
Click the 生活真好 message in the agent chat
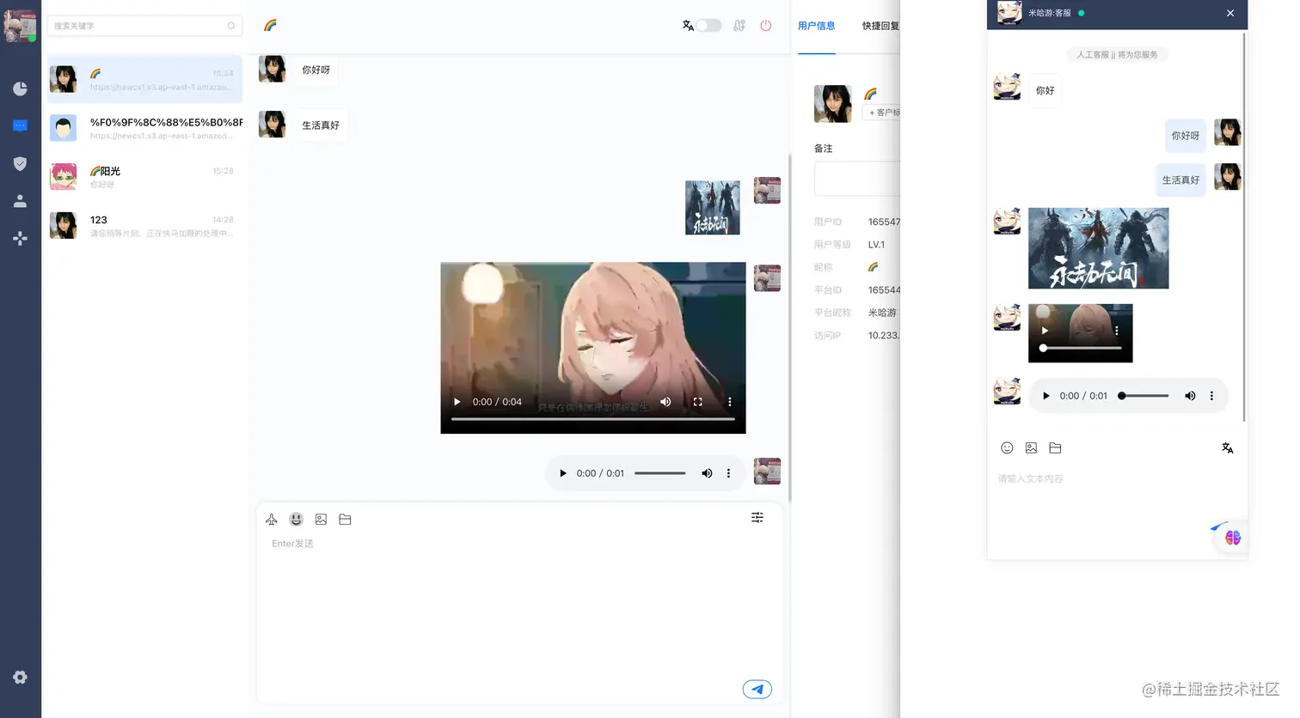pyautogui.click(x=321, y=125)
